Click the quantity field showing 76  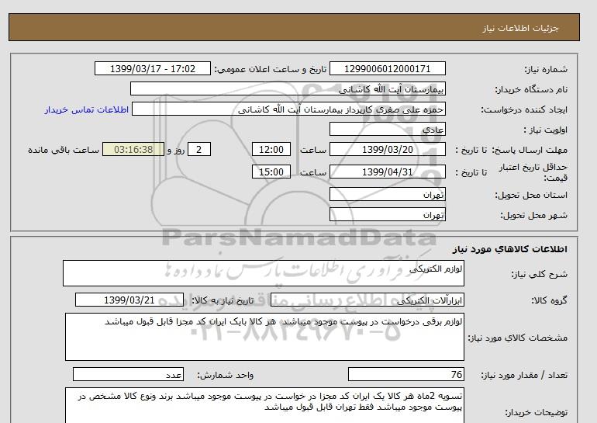click(405, 374)
